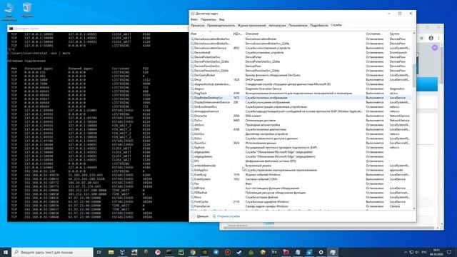This screenshot has width=457, height=257.
Task: Open the Параметры menu in Task Manager
Action: [209, 19]
